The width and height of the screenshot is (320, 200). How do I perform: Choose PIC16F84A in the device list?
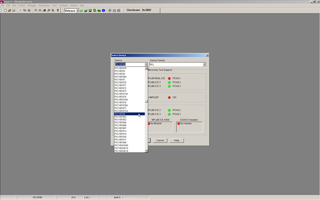(x=121, y=77)
